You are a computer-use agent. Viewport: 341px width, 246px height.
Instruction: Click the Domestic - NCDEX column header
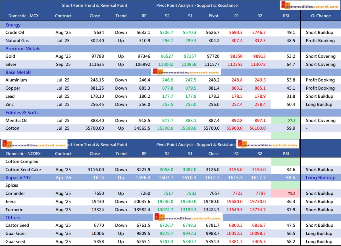point(24,154)
